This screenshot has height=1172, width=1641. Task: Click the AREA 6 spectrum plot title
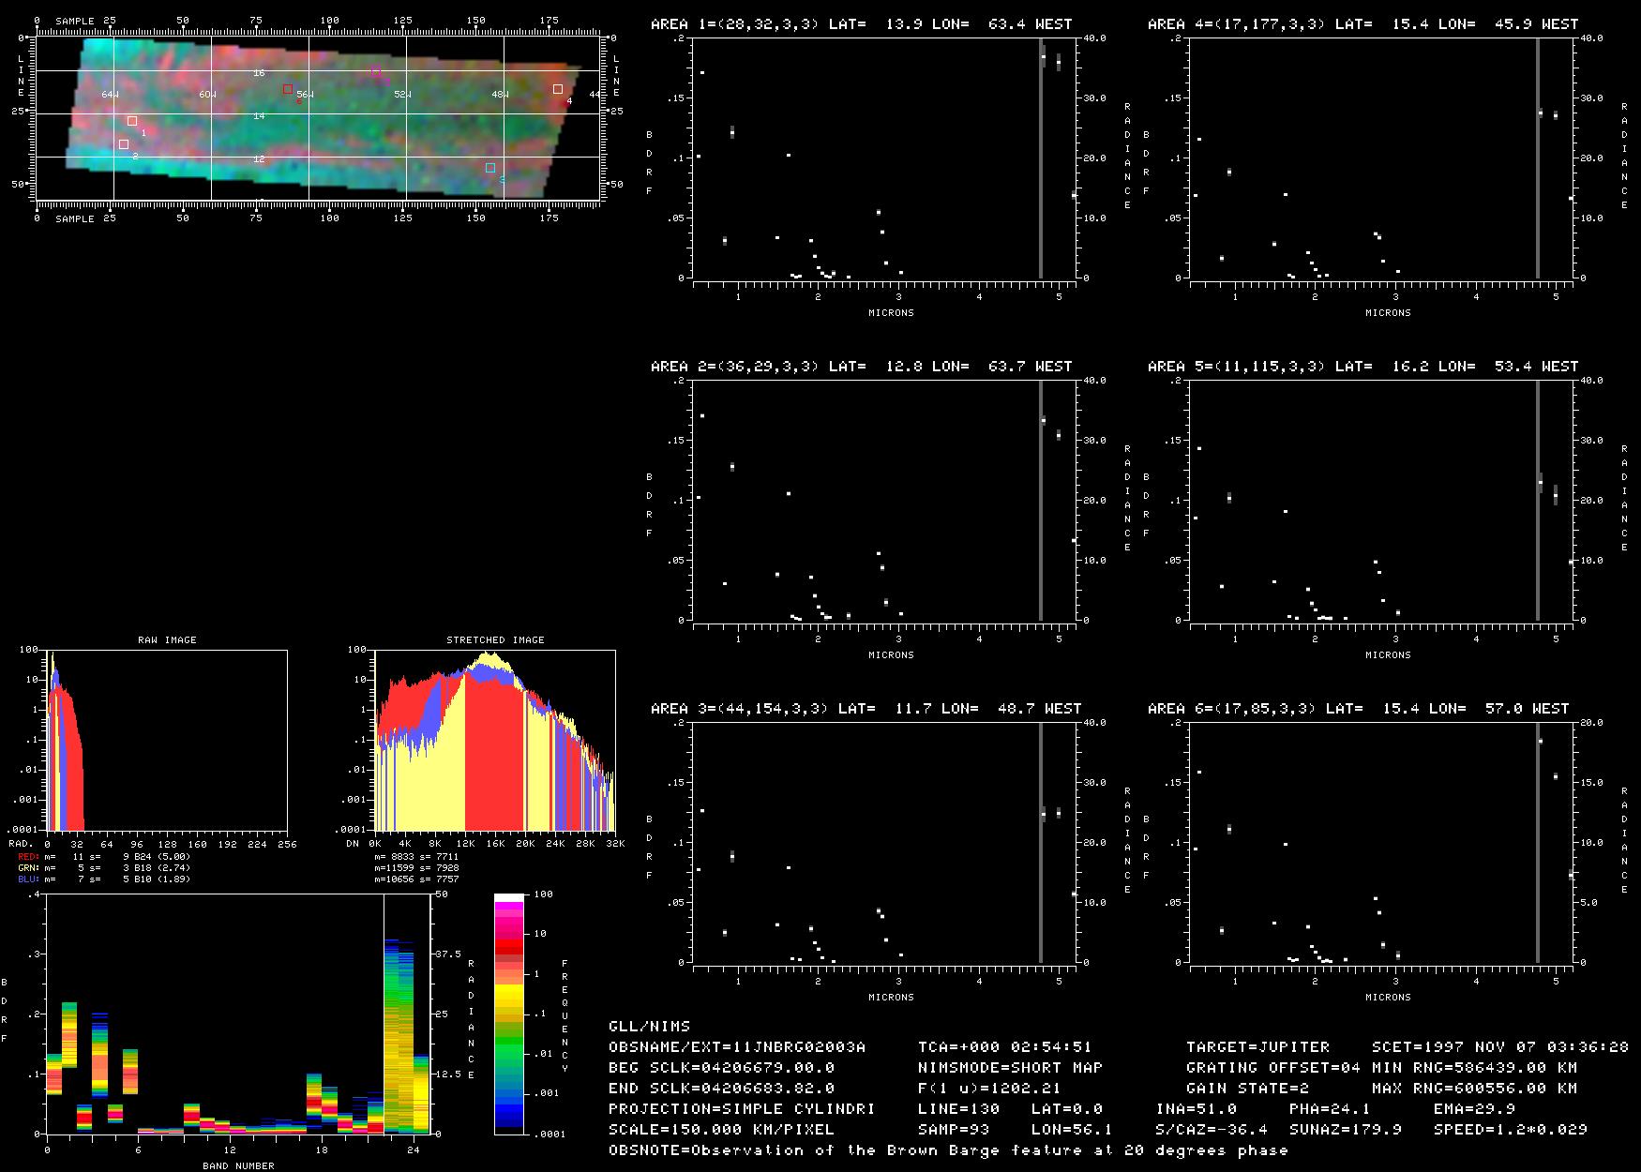[x=1358, y=709]
